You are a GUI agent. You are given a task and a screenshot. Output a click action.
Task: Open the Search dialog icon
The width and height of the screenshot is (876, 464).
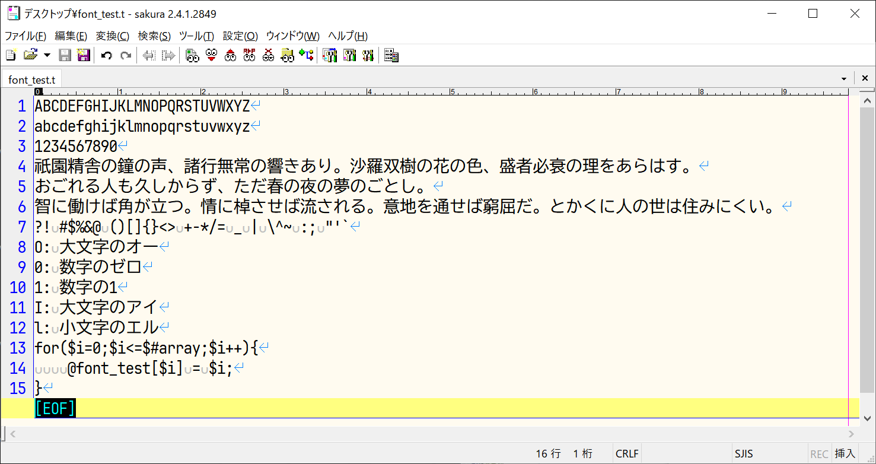coord(192,56)
